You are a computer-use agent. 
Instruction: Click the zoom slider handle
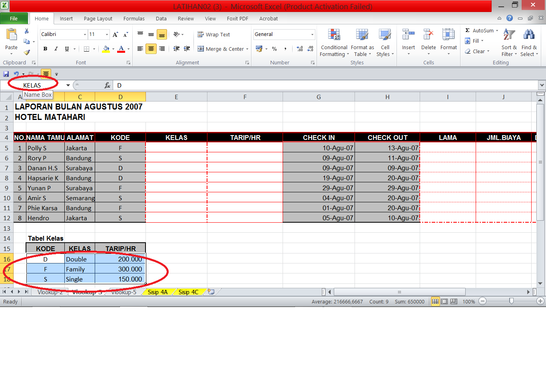511,301
